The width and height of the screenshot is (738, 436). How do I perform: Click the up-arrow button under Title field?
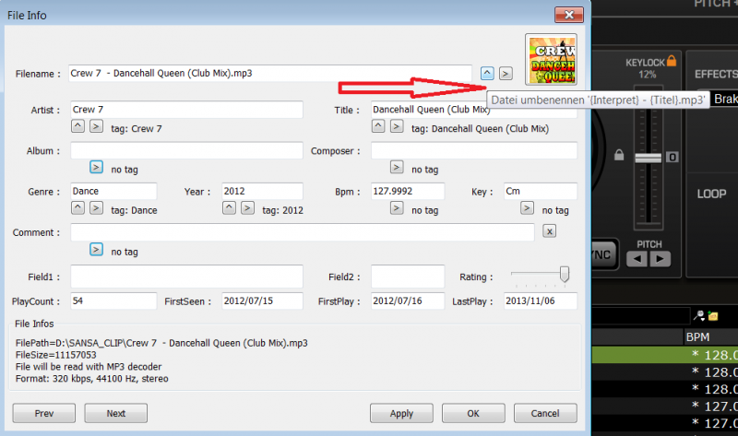(x=378, y=126)
